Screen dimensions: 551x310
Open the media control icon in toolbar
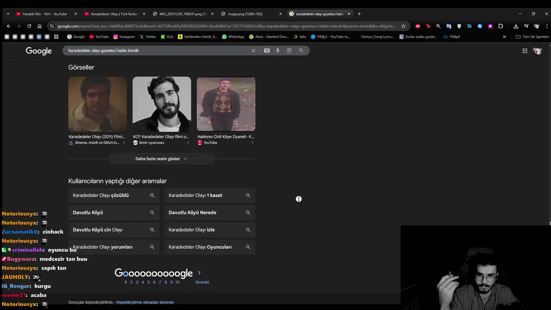(526, 26)
